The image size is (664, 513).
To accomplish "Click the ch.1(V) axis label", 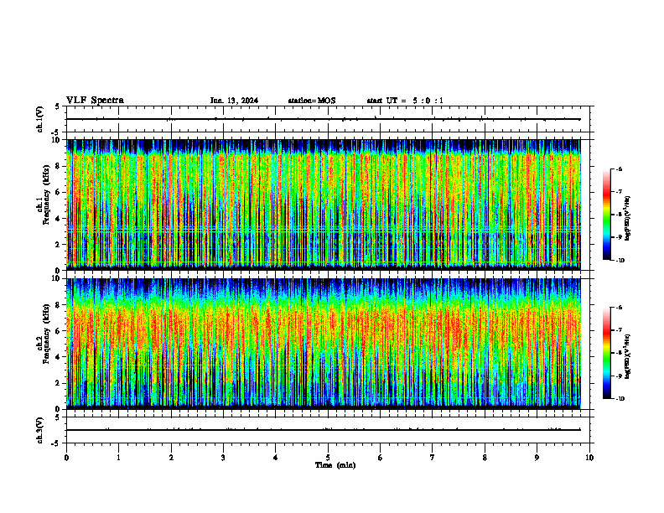I will coord(40,119).
